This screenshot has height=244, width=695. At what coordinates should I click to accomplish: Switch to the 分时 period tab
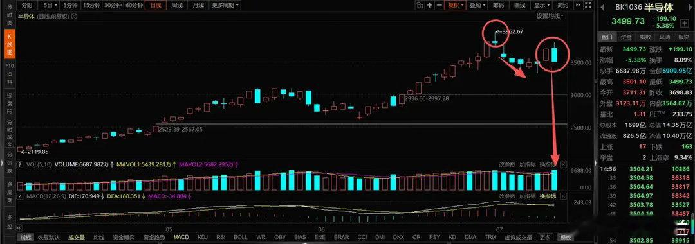point(27,5)
